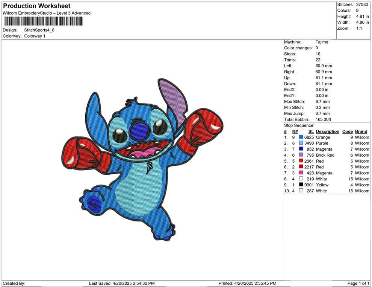The width and height of the screenshot is (372, 287).
Task: Click the light blue swatch for stop 2
Action: (301, 143)
